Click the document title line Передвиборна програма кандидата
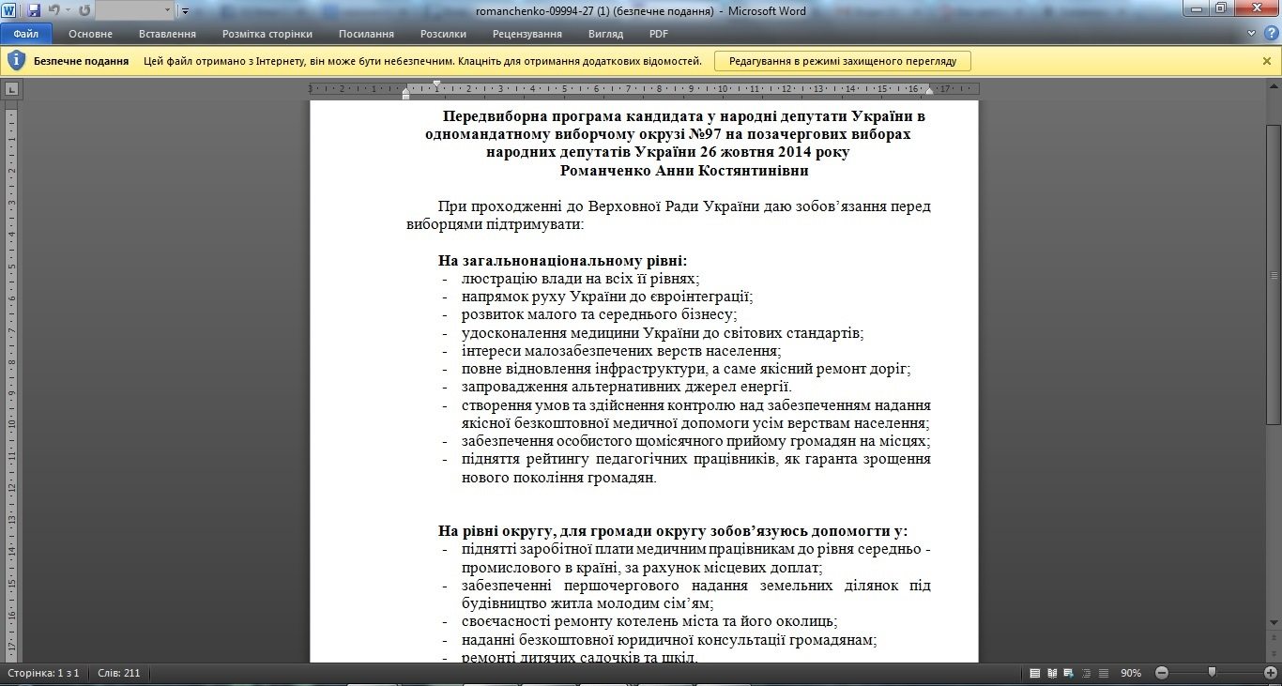 (683, 116)
